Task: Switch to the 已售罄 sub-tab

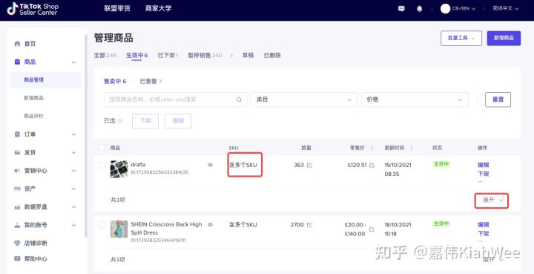Action: [x=151, y=81]
